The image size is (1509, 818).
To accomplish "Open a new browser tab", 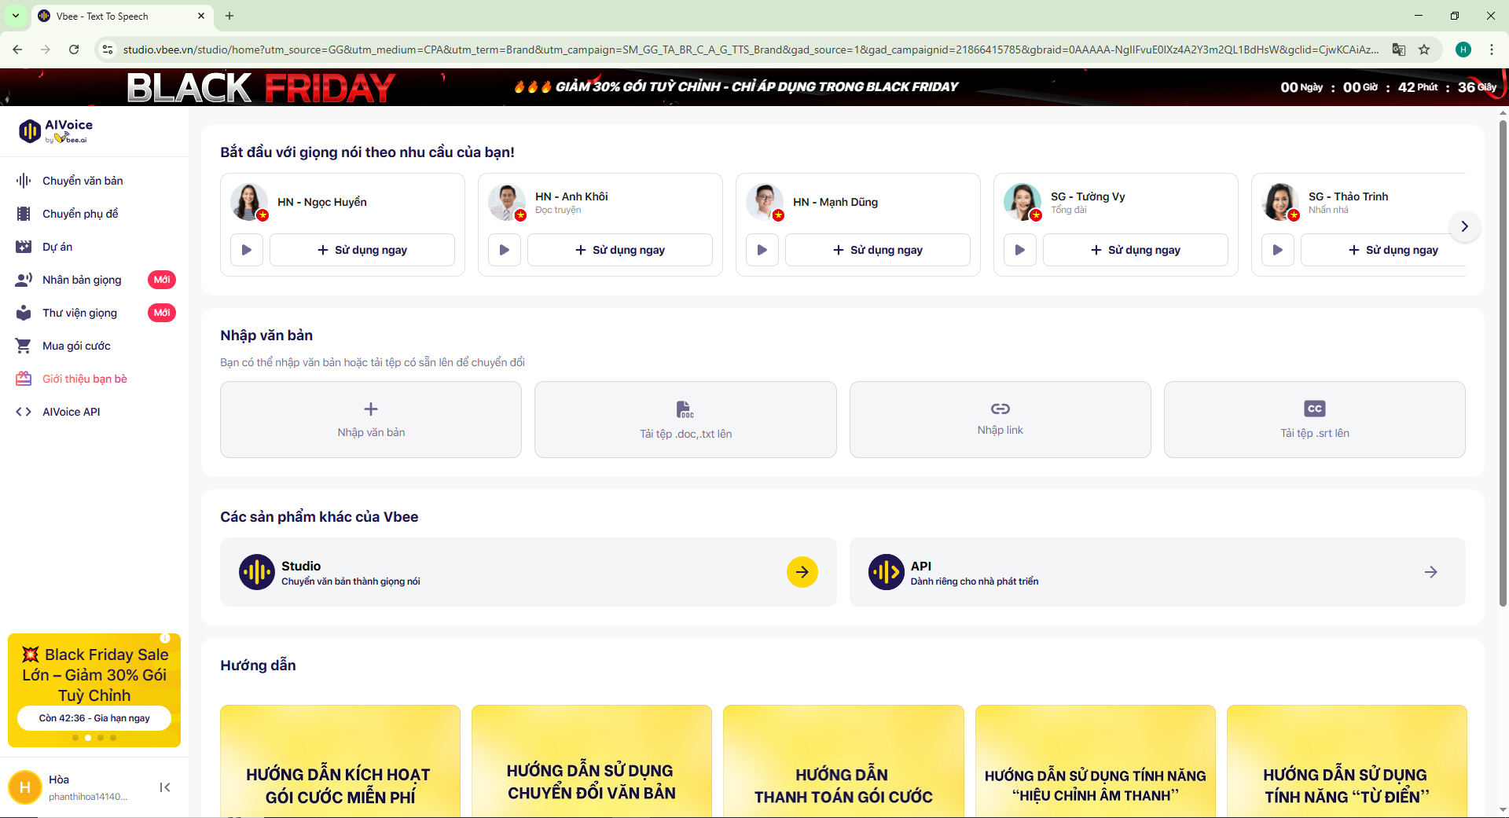I will click(229, 16).
